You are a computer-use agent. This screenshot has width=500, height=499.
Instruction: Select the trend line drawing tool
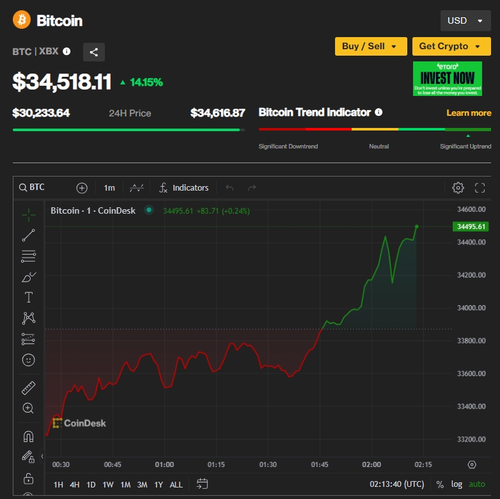[29, 235]
